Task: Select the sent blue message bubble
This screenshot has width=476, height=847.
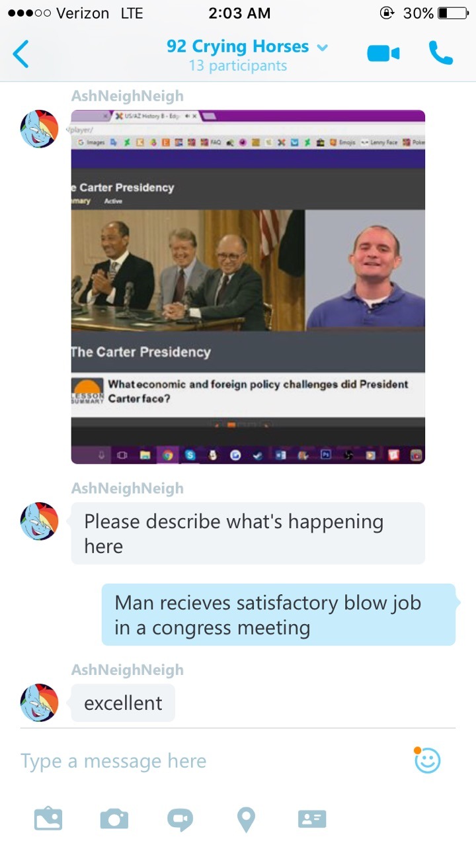Action: [278, 615]
